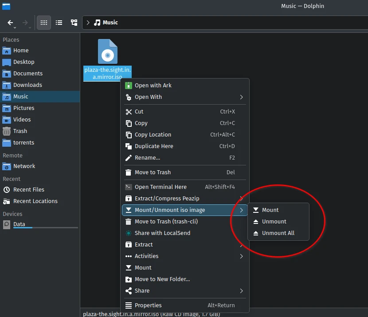Click the Move to New Folder icon
The width and height of the screenshot is (368, 317).
tap(129, 279)
